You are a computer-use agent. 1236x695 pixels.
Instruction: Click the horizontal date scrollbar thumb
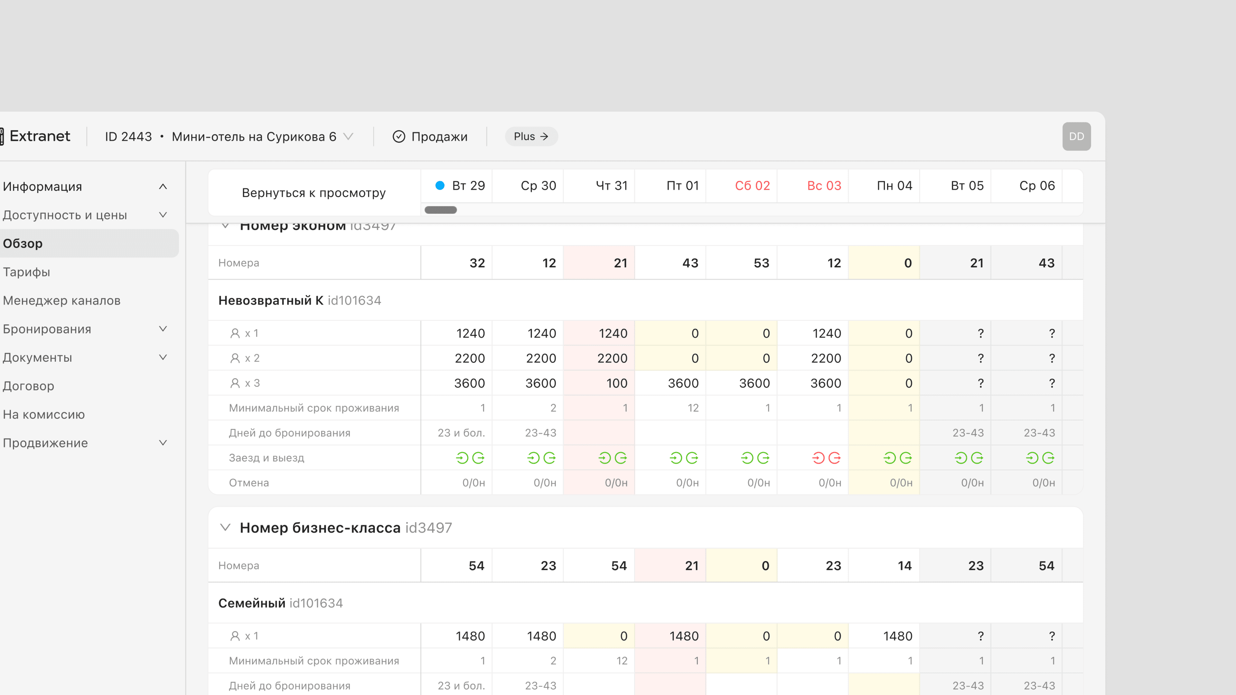[440, 210]
